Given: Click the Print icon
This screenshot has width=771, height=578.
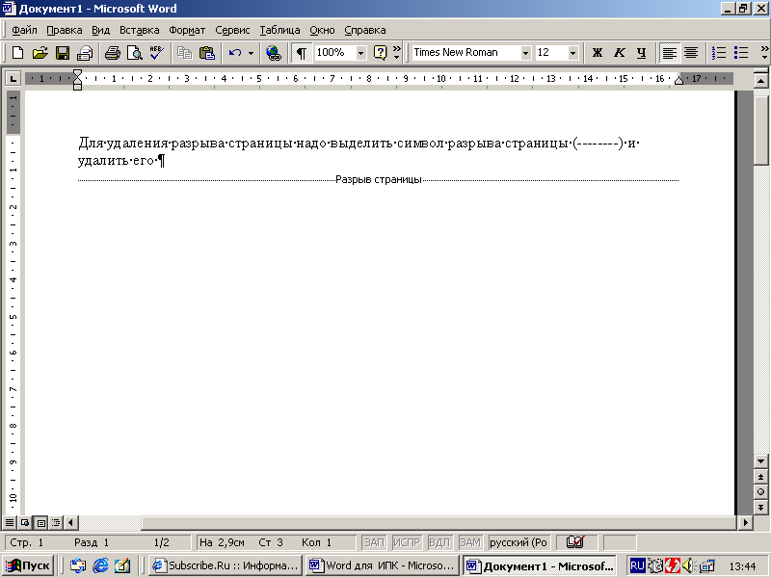Looking at the screenshot, I should point(113,53).
